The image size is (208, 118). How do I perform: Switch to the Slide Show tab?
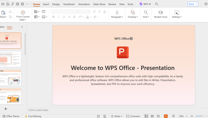[99, 4]
